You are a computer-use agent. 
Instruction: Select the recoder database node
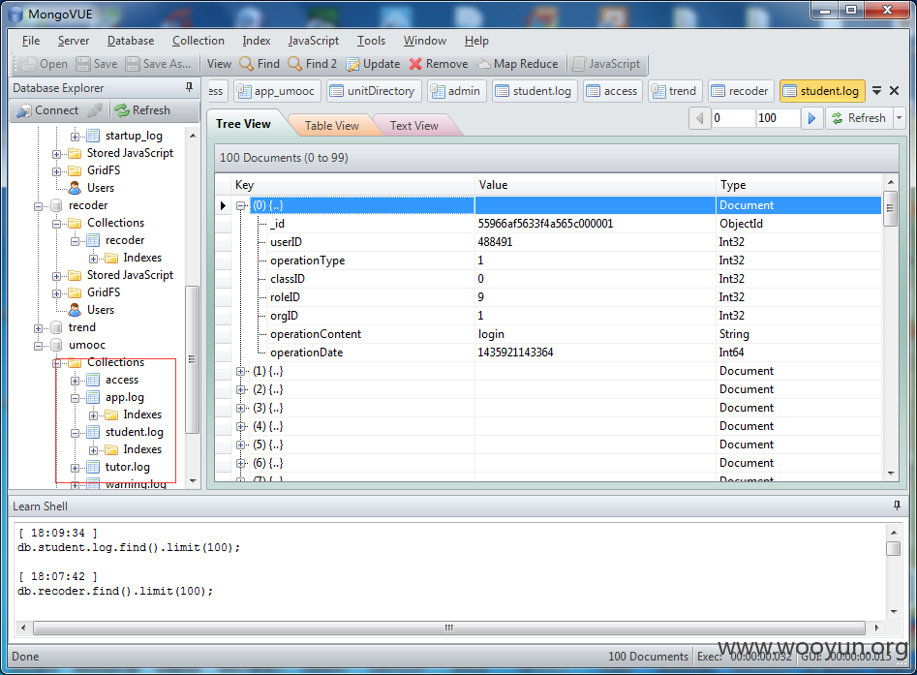[x=88, y=205]
